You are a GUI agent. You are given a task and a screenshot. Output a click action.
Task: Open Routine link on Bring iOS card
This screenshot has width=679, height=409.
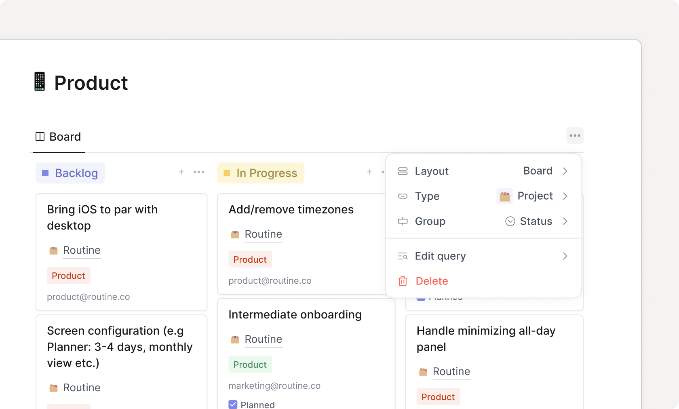coord(82,251)
